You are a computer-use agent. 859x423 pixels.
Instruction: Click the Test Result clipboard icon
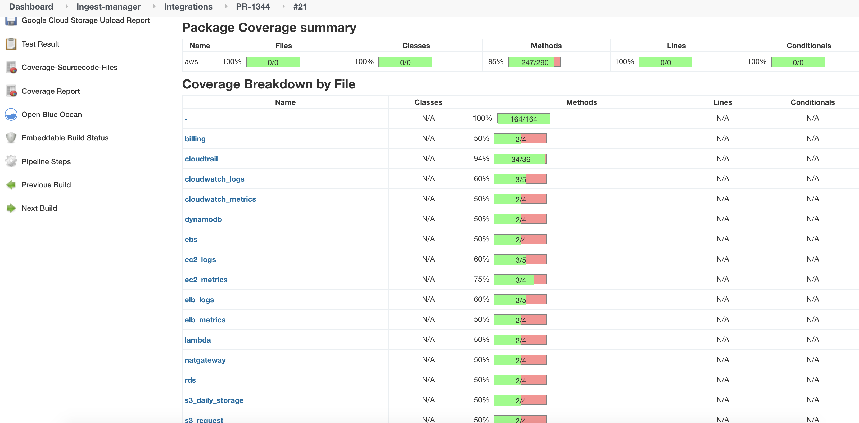(x=11, y=44)
